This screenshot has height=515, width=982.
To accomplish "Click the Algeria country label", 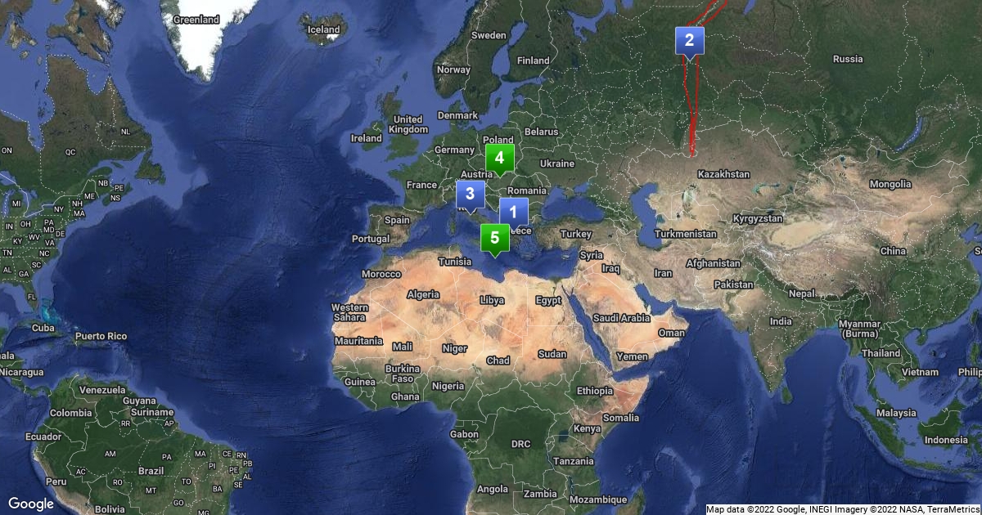I will tap(423, 294).
